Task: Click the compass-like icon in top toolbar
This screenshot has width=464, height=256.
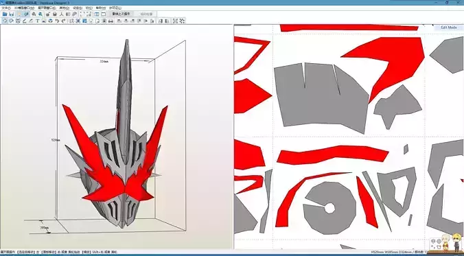Action: (x=61, y=14)
